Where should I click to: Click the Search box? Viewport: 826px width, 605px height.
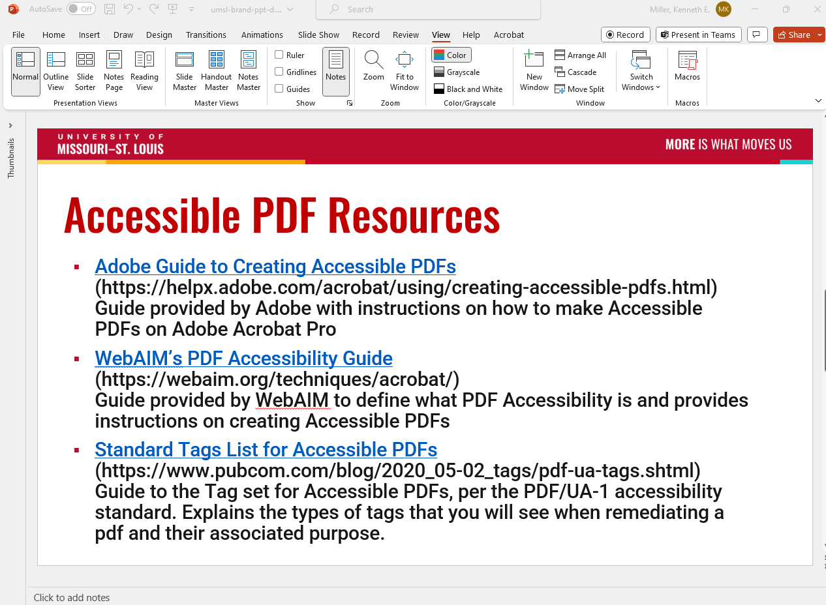click(428, 9)
